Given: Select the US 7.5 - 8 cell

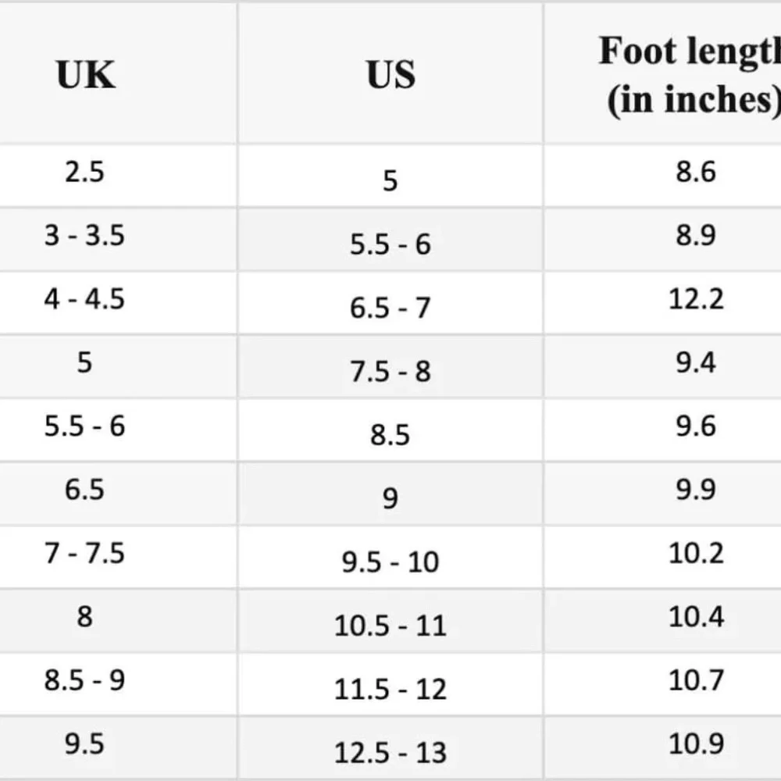Looking at the screenshot, I should tap(390, 371).
